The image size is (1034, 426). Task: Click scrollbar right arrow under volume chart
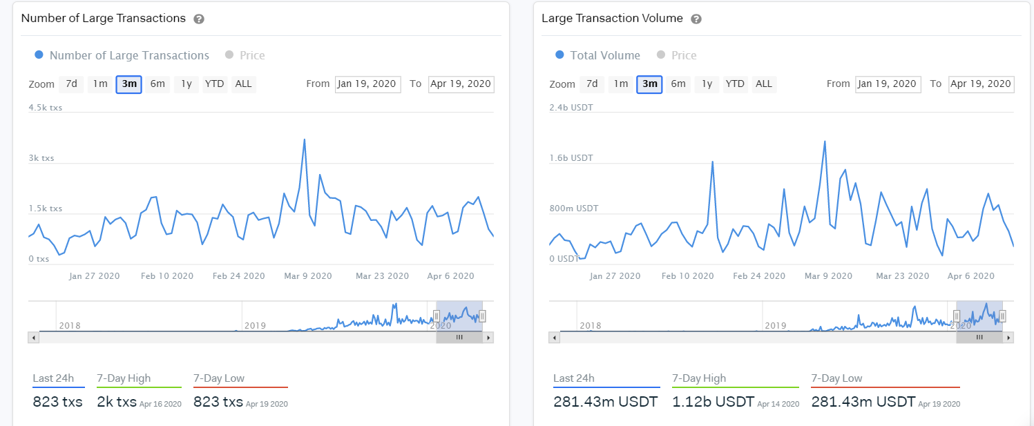coord(1008,338)
